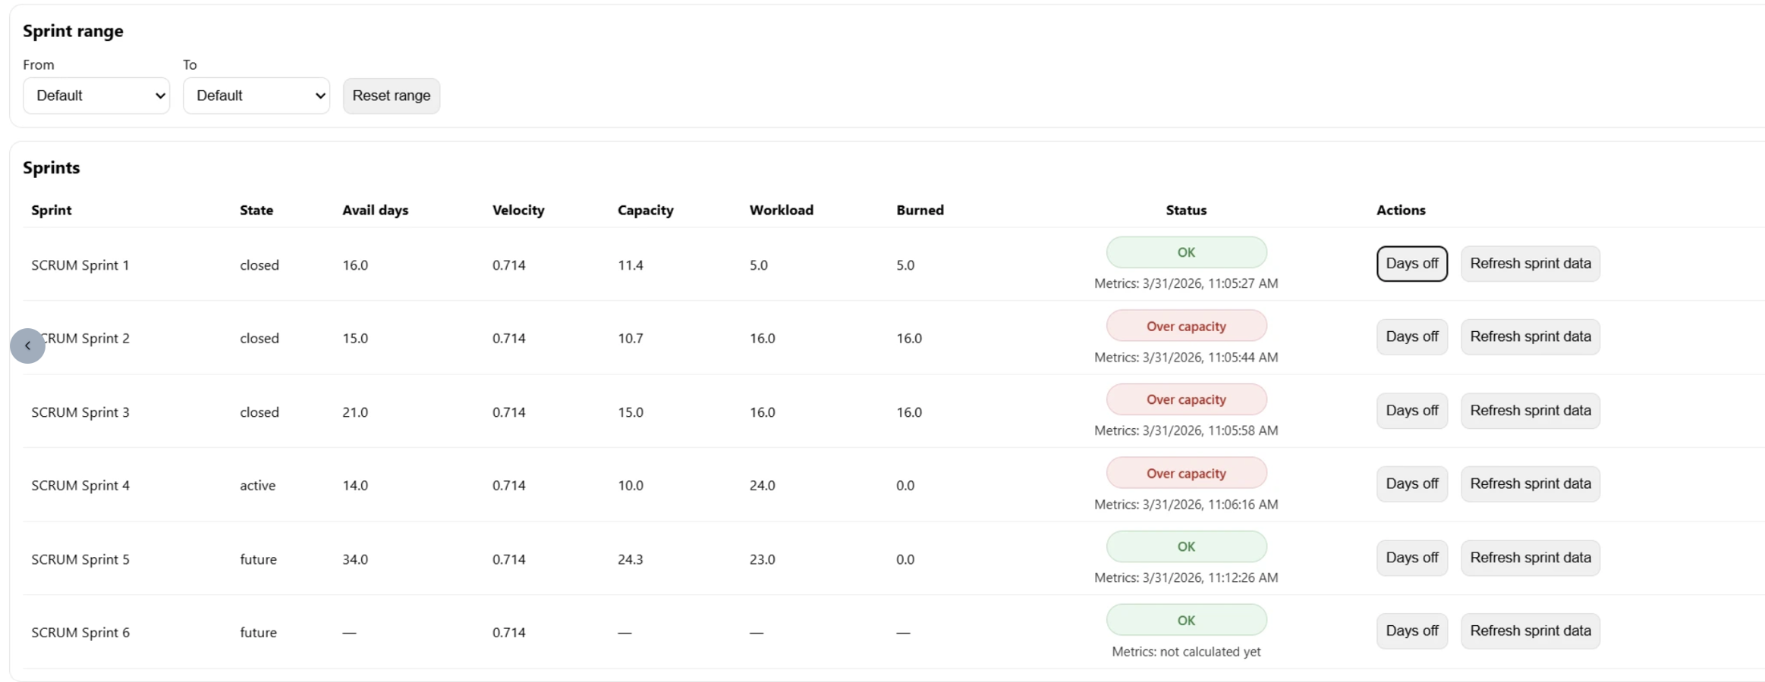
Task: Open Days off for SCRUM Sprint 6
Action: pos(1411,630)
